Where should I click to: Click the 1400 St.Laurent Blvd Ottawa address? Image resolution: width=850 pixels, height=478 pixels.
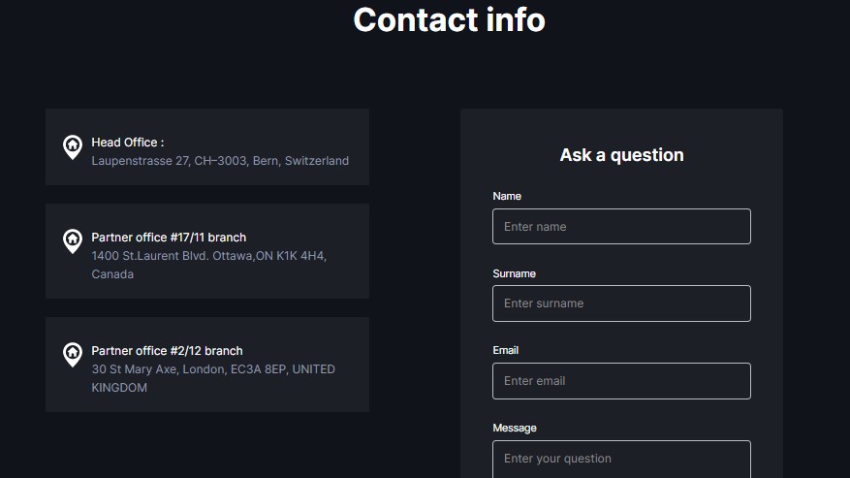tap(208, 256)
